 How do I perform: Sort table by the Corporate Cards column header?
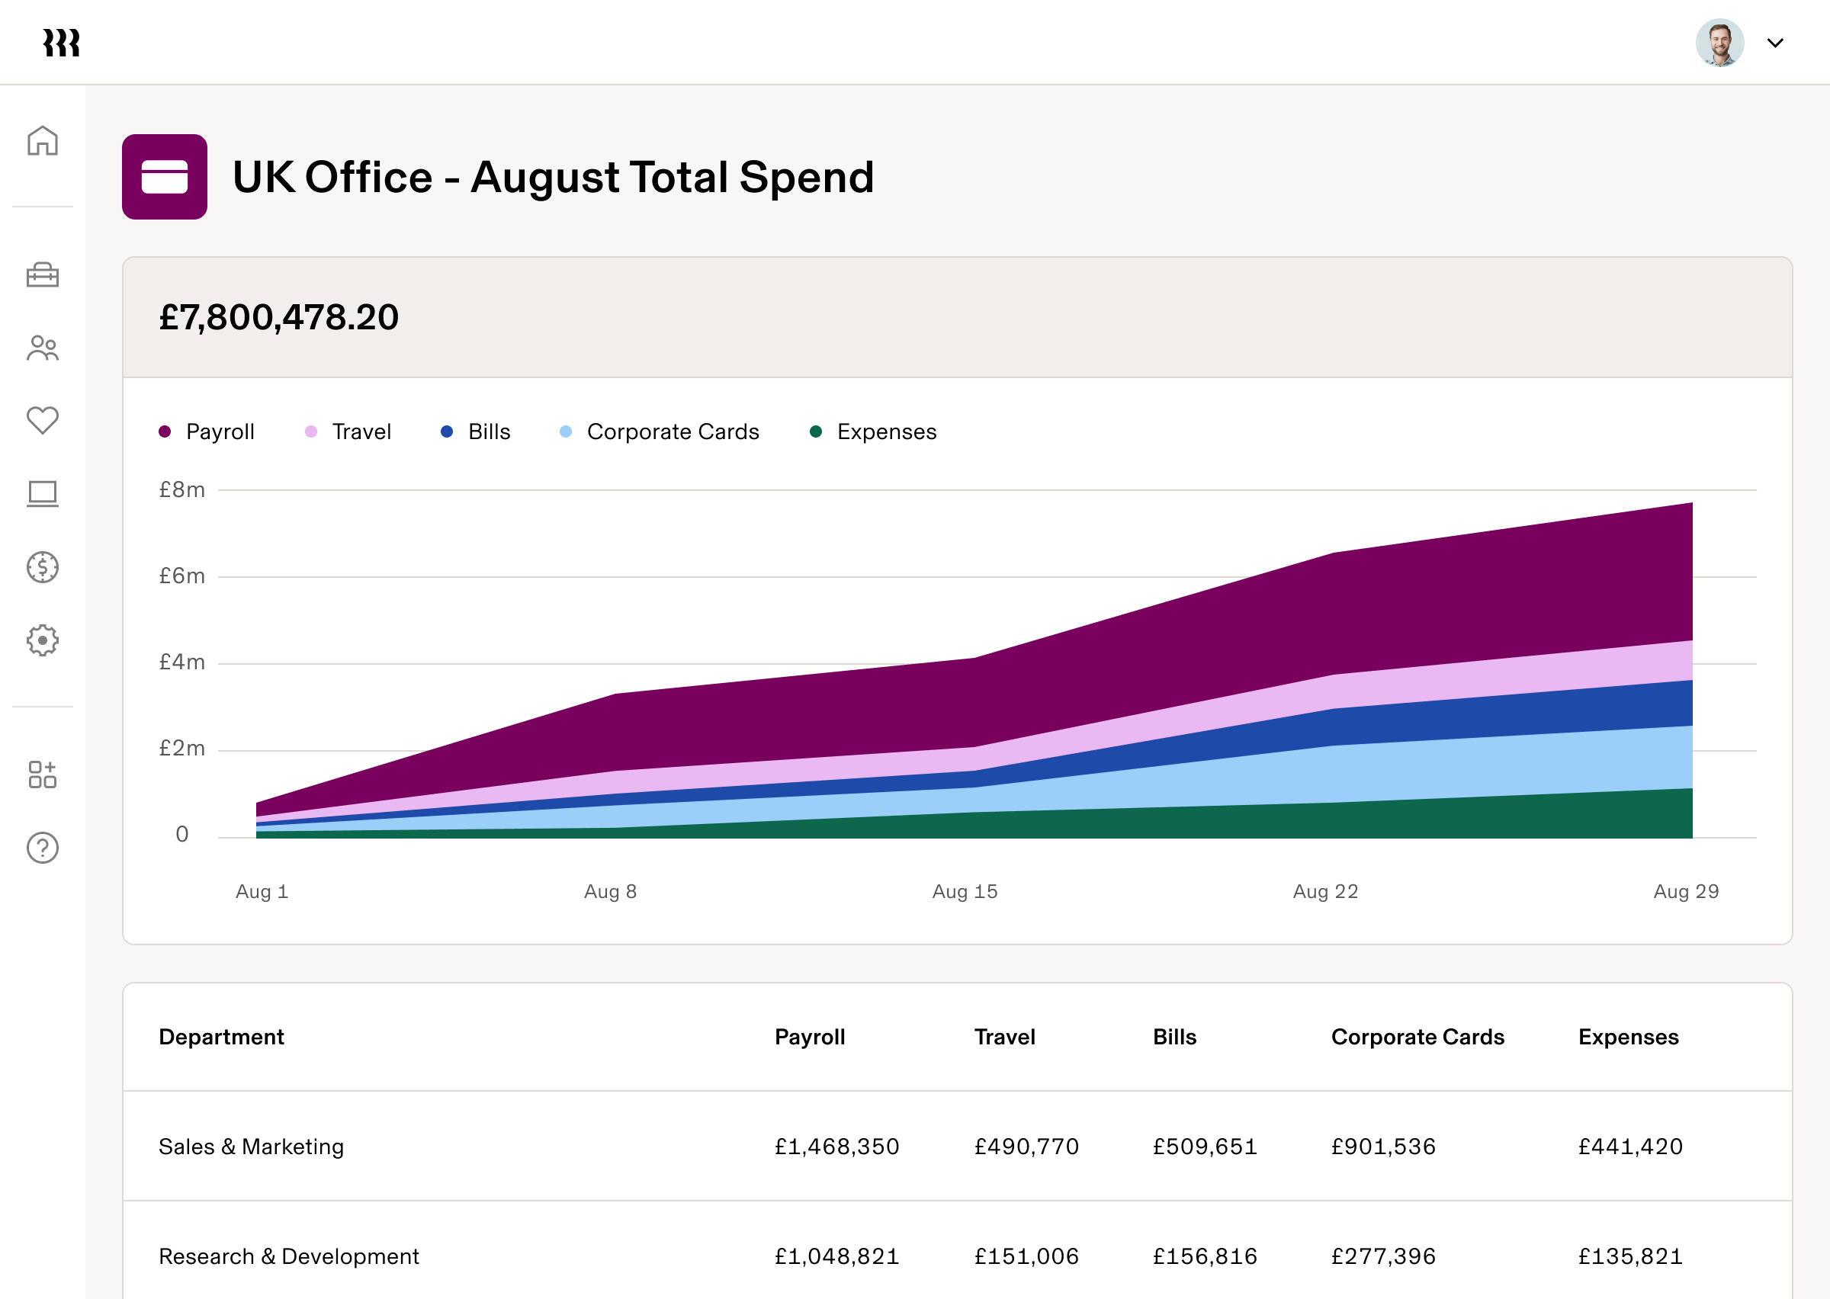pos(1417,1037)
